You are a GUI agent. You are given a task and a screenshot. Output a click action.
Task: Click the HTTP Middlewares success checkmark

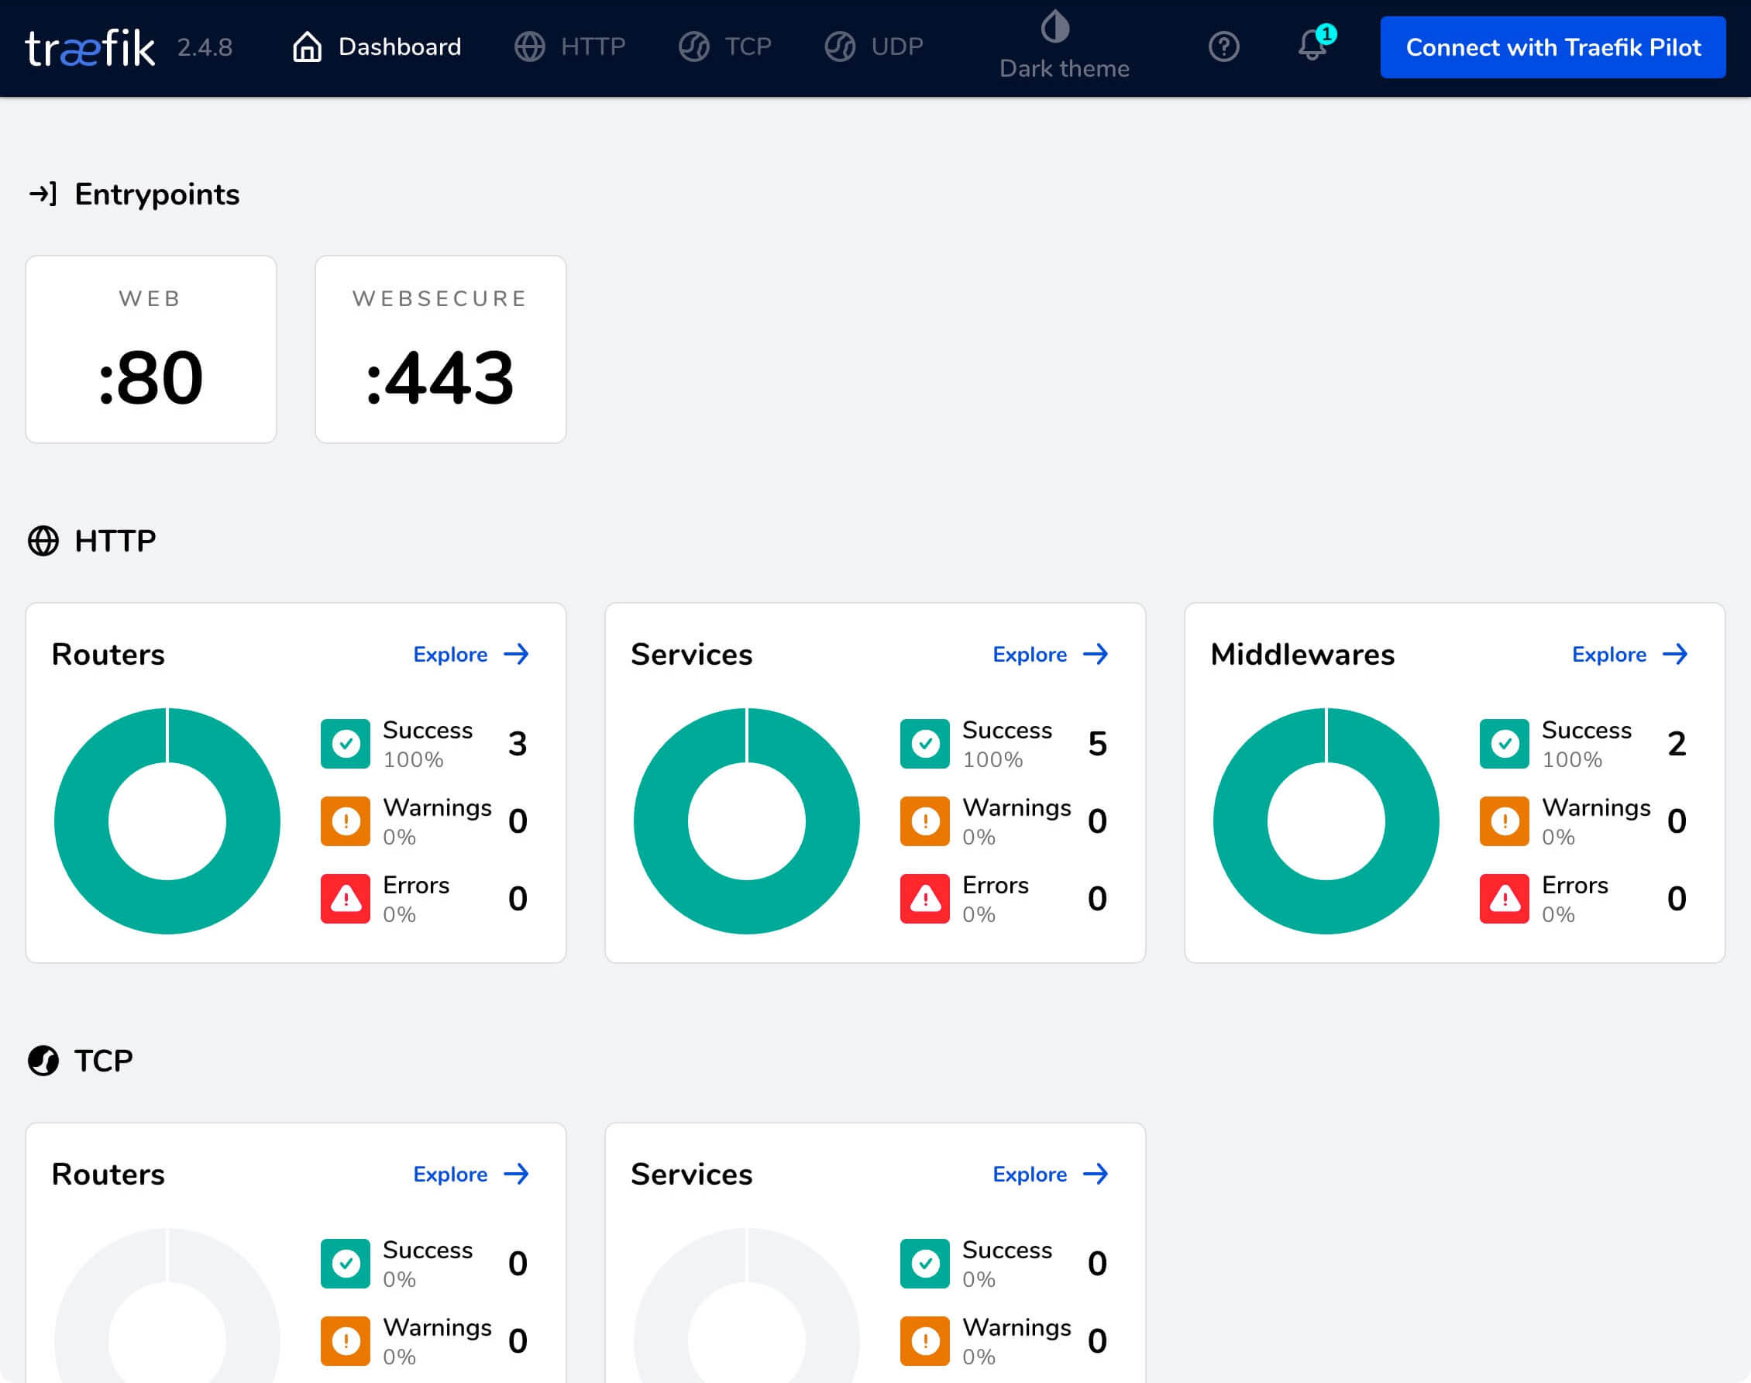coord(1504,743)
